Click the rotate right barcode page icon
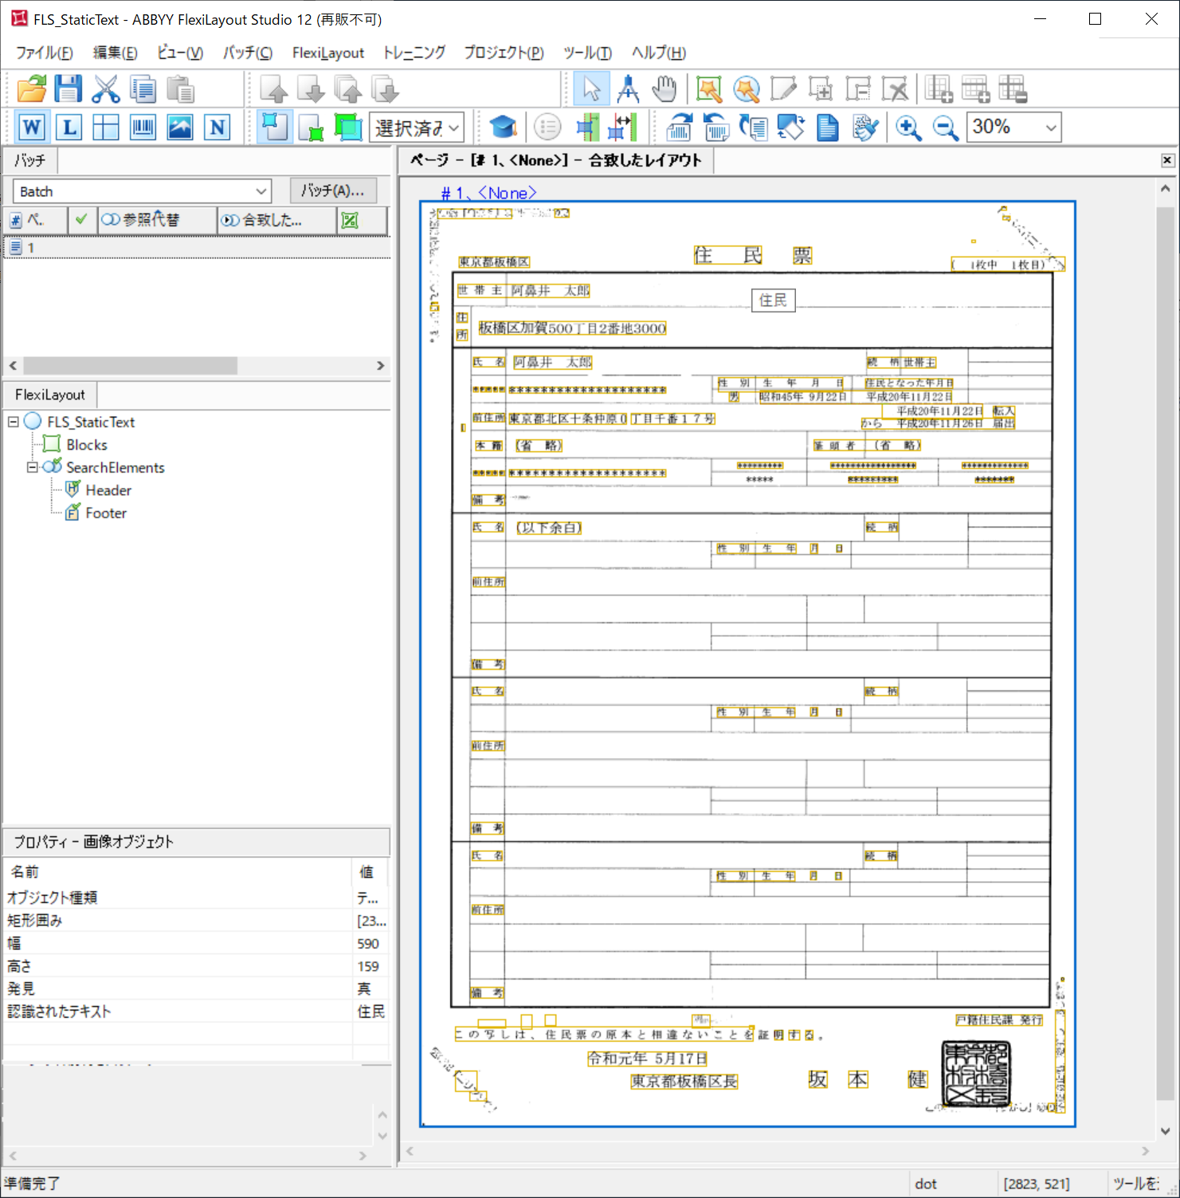The image size is (1180, 1198). 679,127
